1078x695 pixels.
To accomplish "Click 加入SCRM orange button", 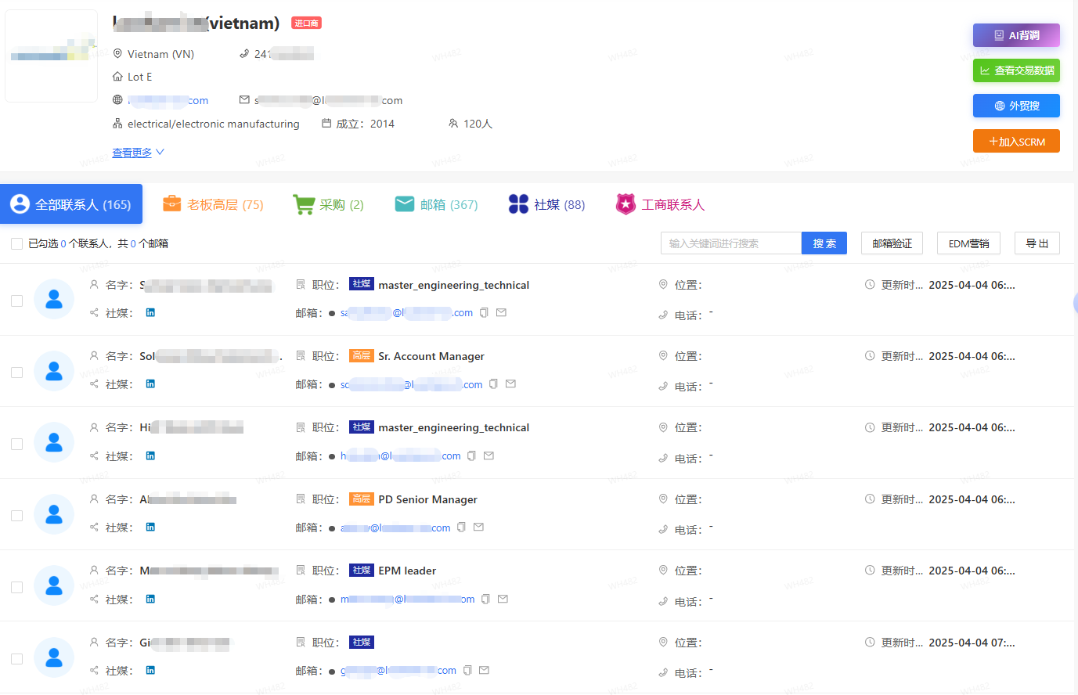I will tap(1015, 142).
